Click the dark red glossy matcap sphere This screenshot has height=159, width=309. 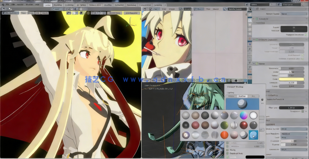click(244, 125)
